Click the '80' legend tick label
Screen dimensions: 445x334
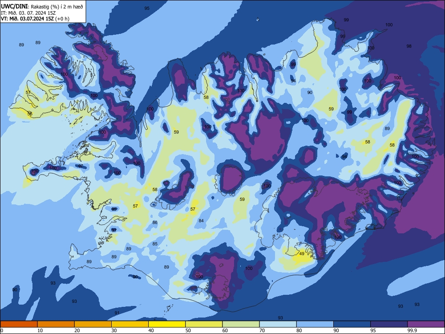click(x=299, y=330)
